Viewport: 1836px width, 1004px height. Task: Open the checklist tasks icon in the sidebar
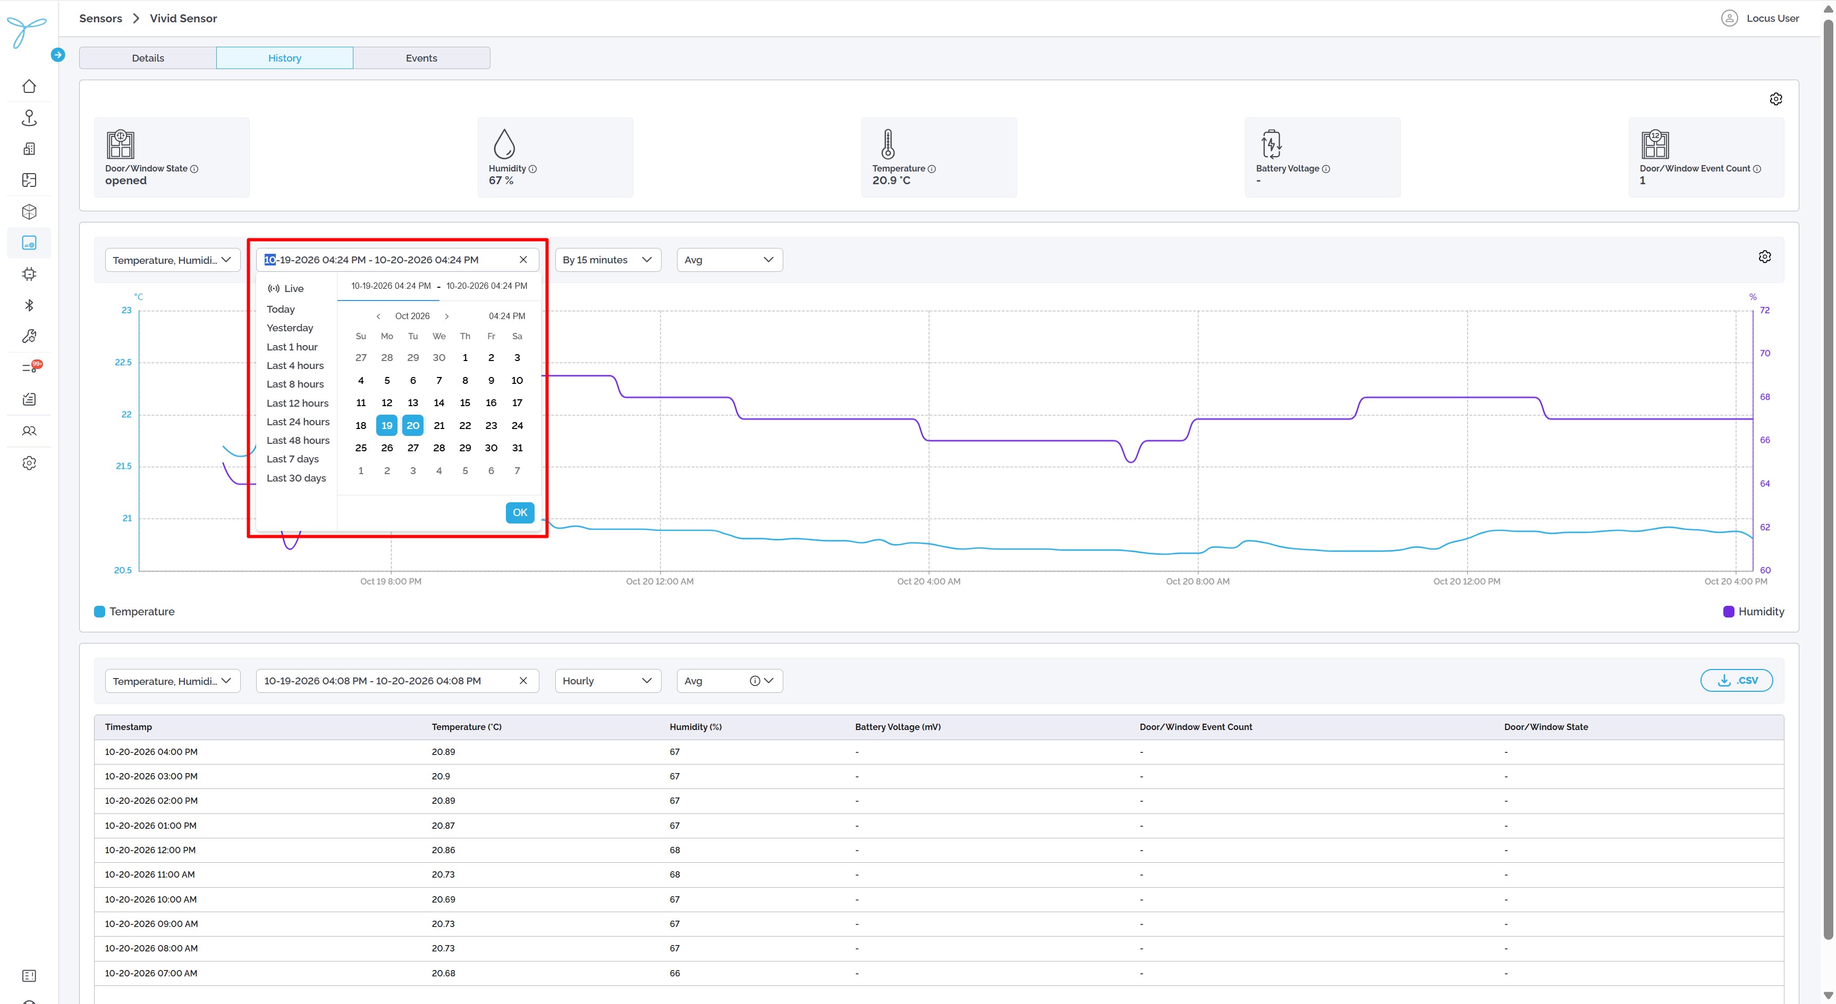[29, 399]
